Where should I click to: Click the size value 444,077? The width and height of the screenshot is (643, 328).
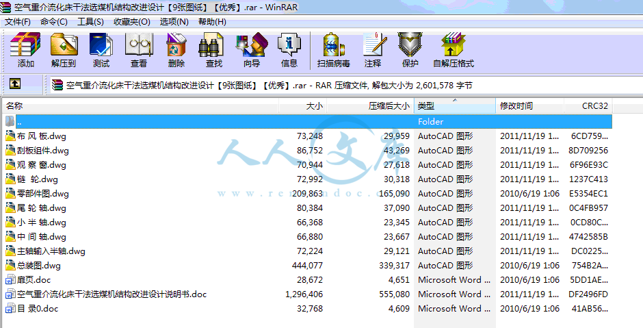pos(308,266)
